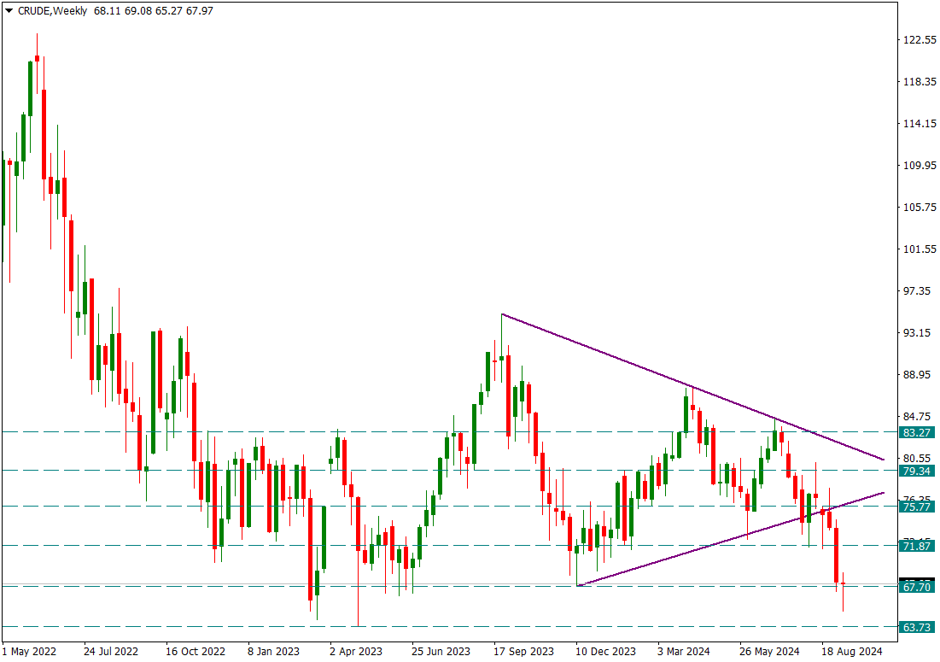Viewport: 940px width, 662px height.
Task: Click the 3 Mar 2024 date label
Action: 683,651
